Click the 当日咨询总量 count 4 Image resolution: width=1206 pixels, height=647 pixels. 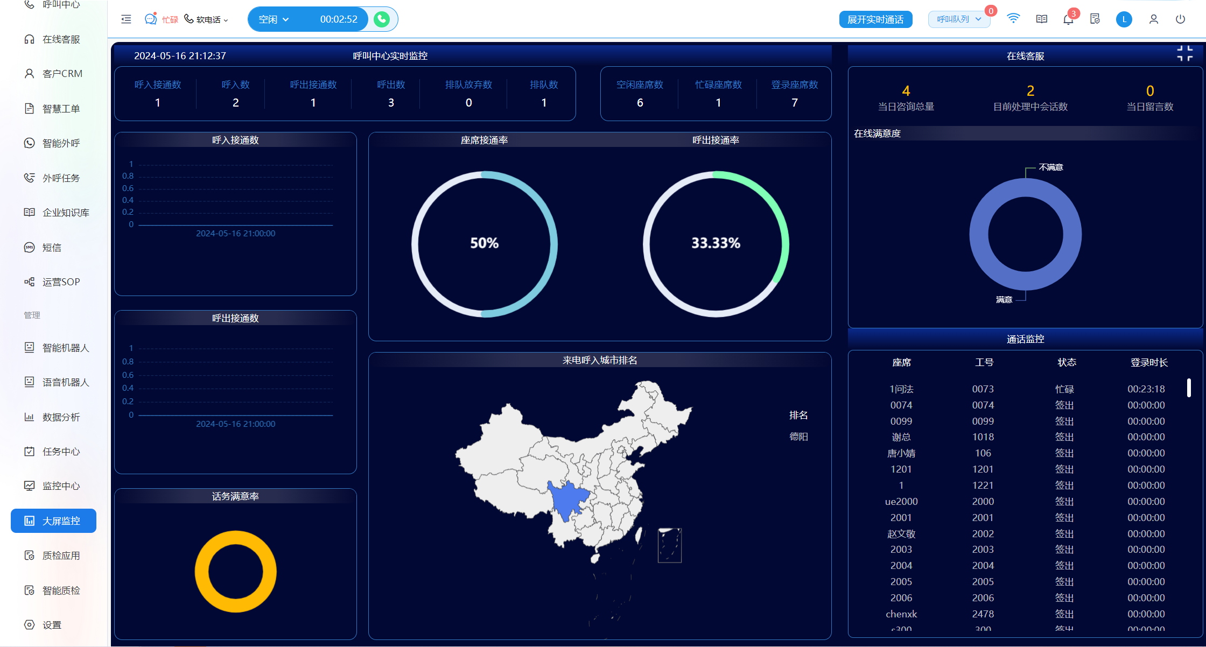pos(906,90)
